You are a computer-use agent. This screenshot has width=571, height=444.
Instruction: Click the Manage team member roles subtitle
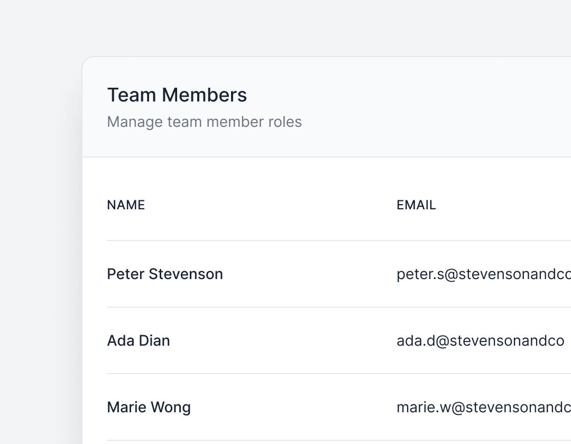click(205, 122)
